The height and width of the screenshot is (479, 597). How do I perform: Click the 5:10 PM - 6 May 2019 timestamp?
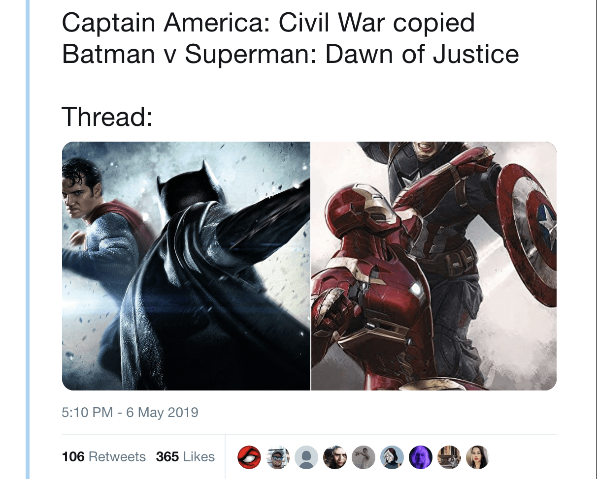130,412
